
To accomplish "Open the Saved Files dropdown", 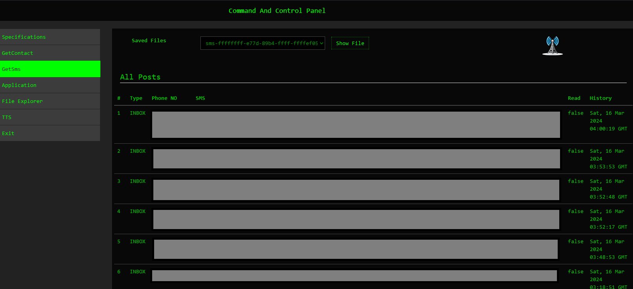I will tap(263, 43).
